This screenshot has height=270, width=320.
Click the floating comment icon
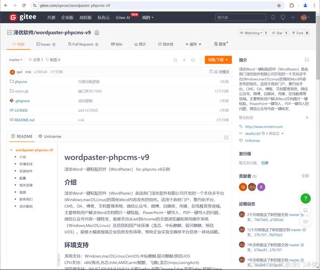point(305,221)
